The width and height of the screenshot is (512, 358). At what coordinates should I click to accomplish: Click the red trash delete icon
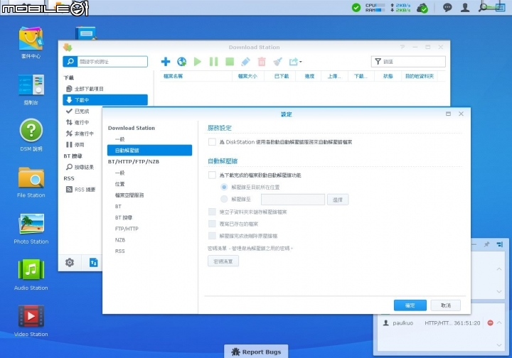pyautogui.click(x=262, y=61)
